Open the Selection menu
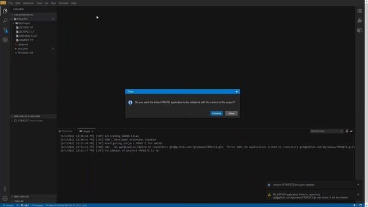 click(28, 3)
